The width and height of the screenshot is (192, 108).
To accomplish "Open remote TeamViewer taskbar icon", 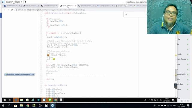I will (44, 100).
